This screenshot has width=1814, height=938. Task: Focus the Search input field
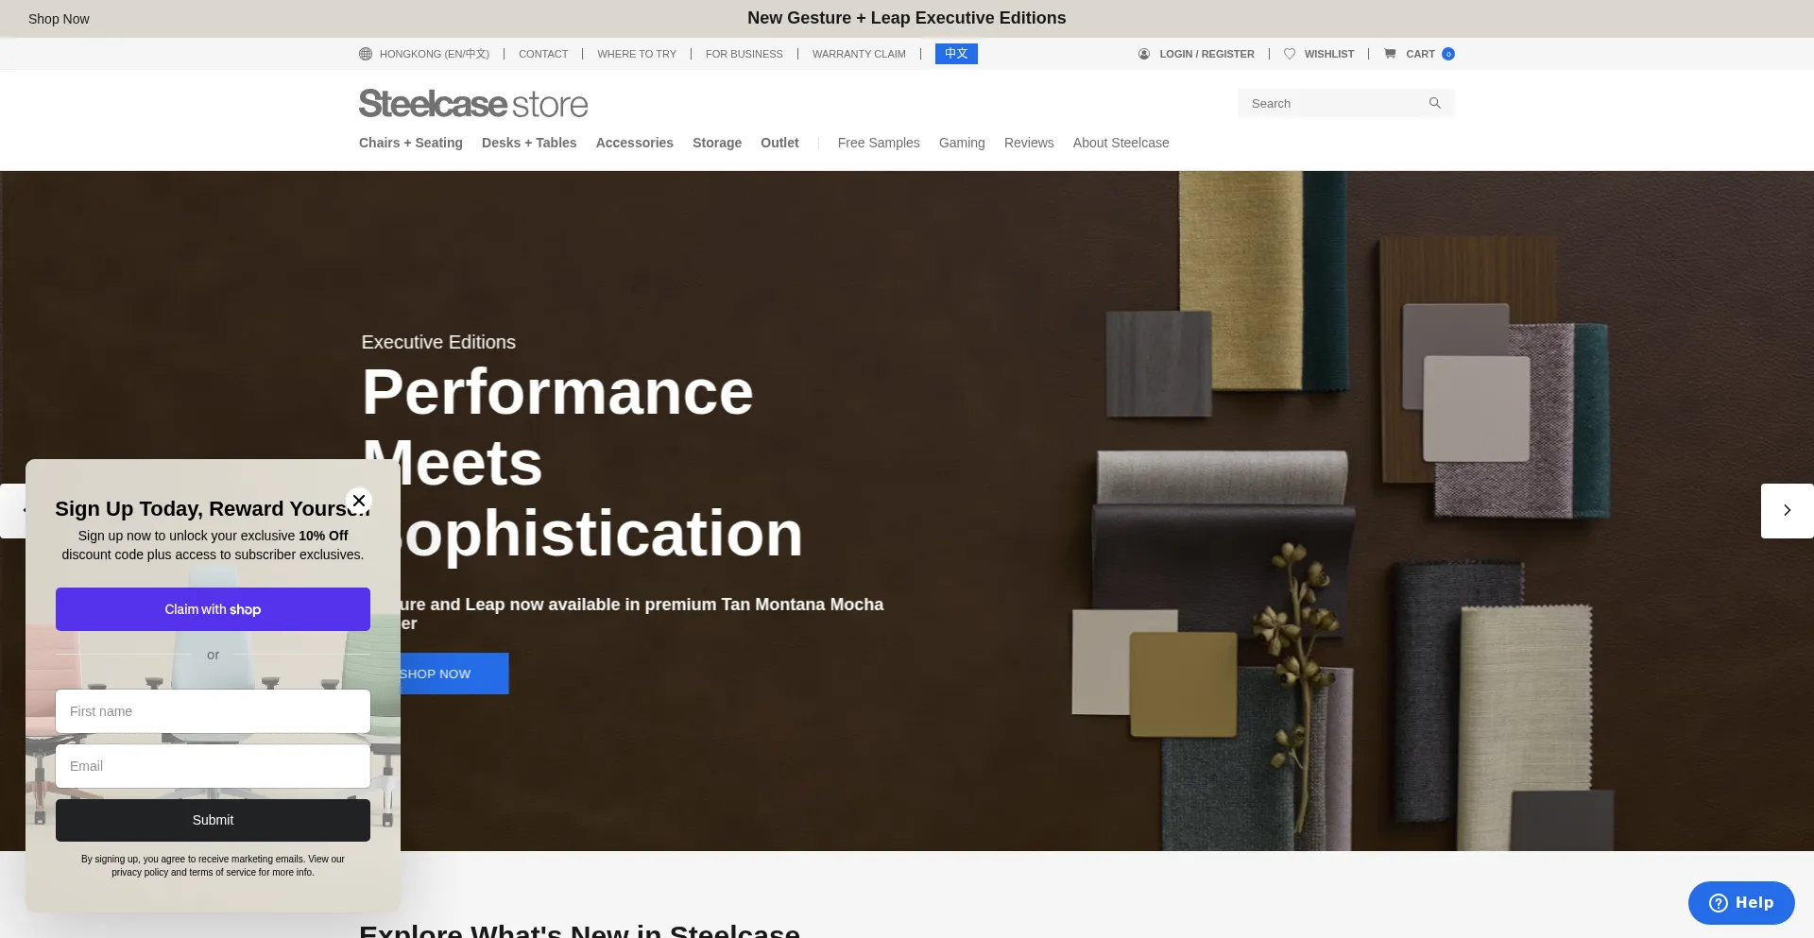tap(1332, 103)
